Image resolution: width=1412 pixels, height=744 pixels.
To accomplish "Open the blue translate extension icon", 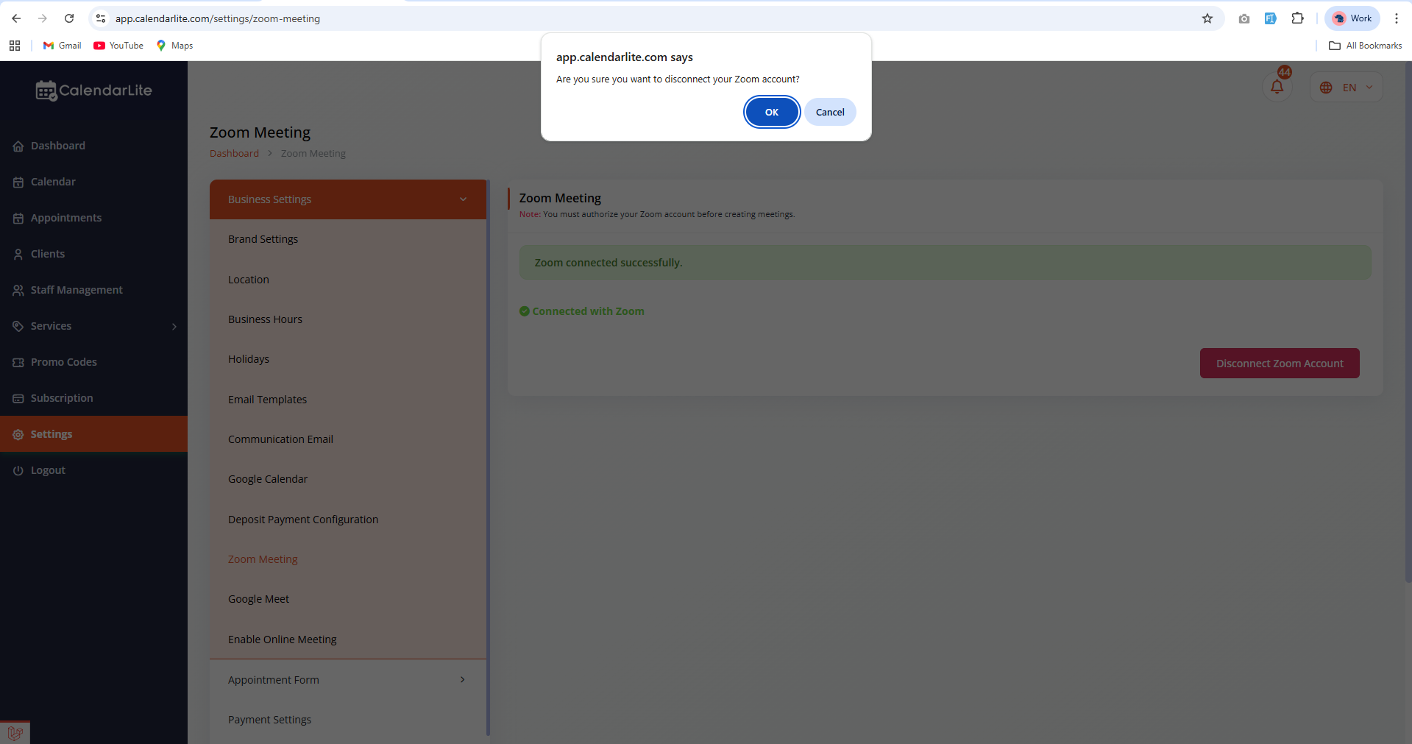I will tap(1271, 18).
